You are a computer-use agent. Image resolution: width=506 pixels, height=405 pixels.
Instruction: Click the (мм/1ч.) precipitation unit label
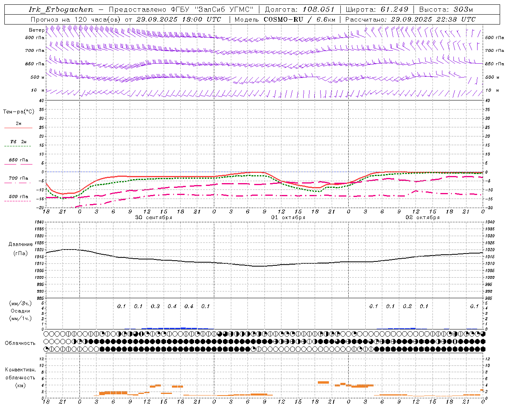(21, 318)
